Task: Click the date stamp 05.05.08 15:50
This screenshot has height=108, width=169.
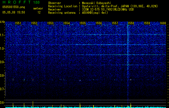Action: click(x=14, y=12)
